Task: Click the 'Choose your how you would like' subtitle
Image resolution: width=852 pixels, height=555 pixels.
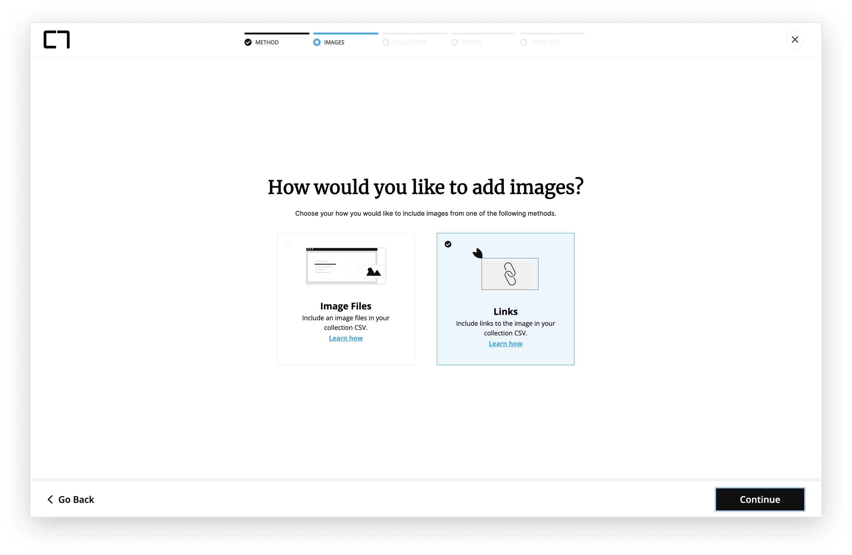Action: [426, 213]
